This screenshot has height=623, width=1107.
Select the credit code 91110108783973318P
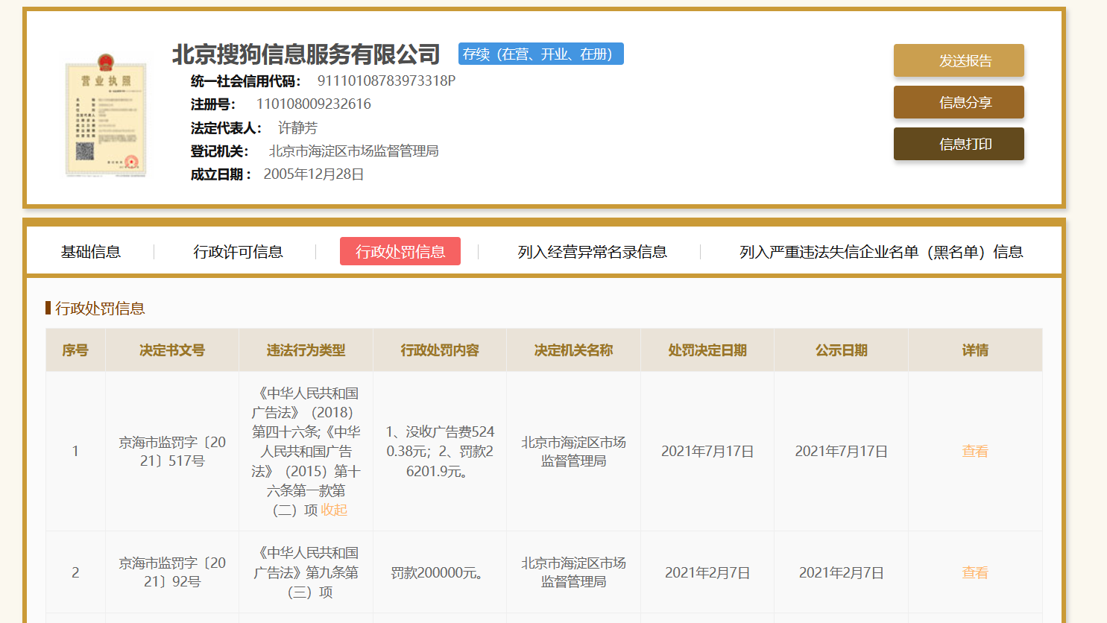point(386,80)
